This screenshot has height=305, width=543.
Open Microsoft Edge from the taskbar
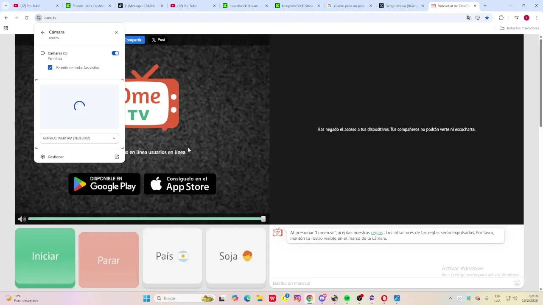tap(247, 298)
